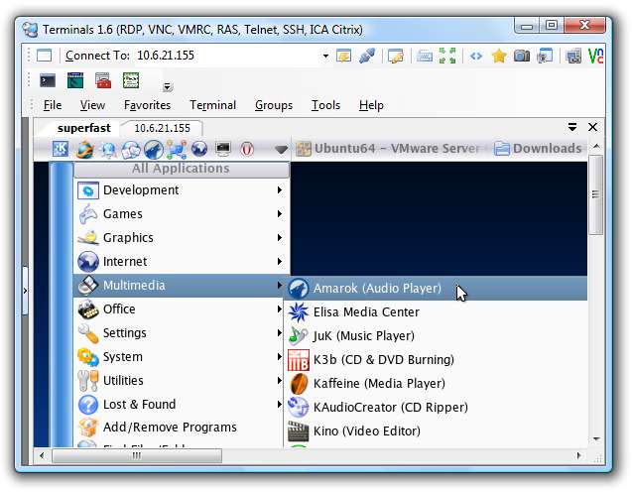Select the Downloads taskbar entry
This screenshot has width=632, height=492.
pos(538,149)
